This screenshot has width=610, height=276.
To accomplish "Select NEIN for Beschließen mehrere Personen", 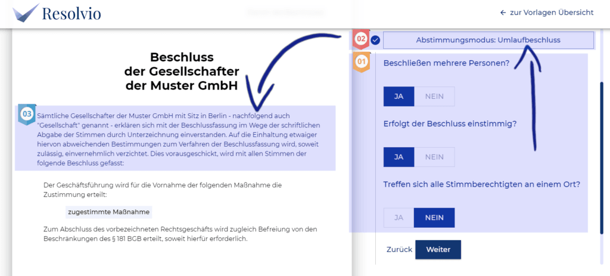I will tap(434, 97).
